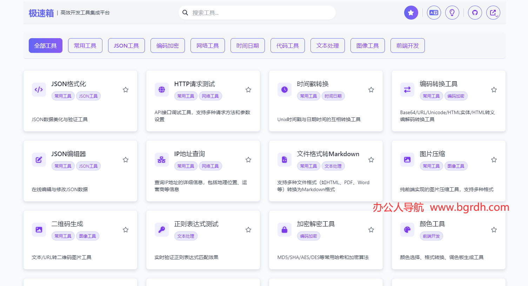Click the lightbulb icon in header
528x286 pixels.
pos(452,13)
